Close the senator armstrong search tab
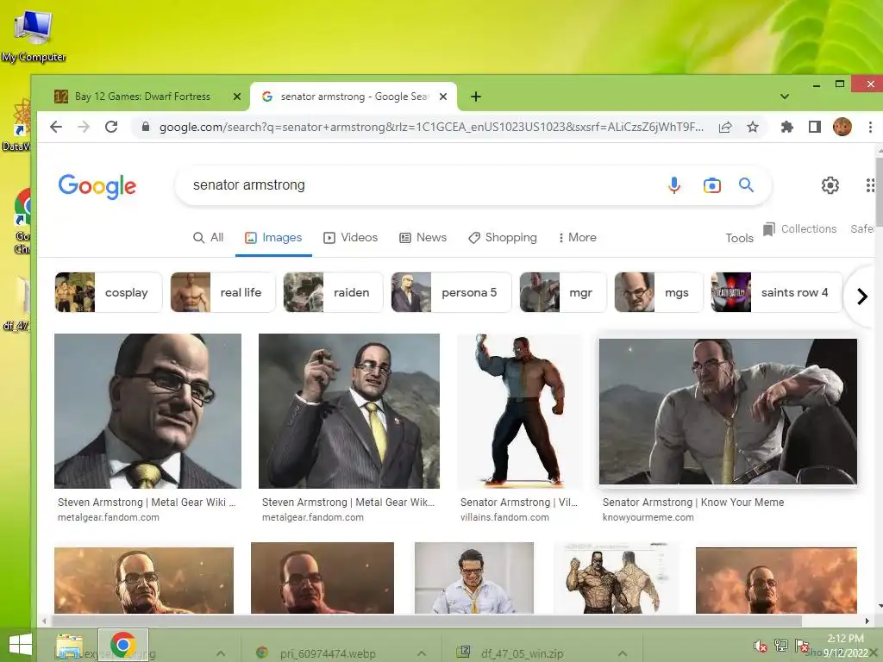This screenshot has width=883, height=662. (443, 97)
